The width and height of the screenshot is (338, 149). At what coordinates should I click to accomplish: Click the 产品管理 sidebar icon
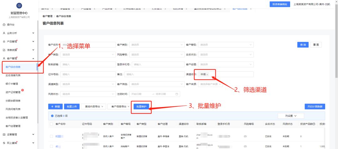(4, 41)
